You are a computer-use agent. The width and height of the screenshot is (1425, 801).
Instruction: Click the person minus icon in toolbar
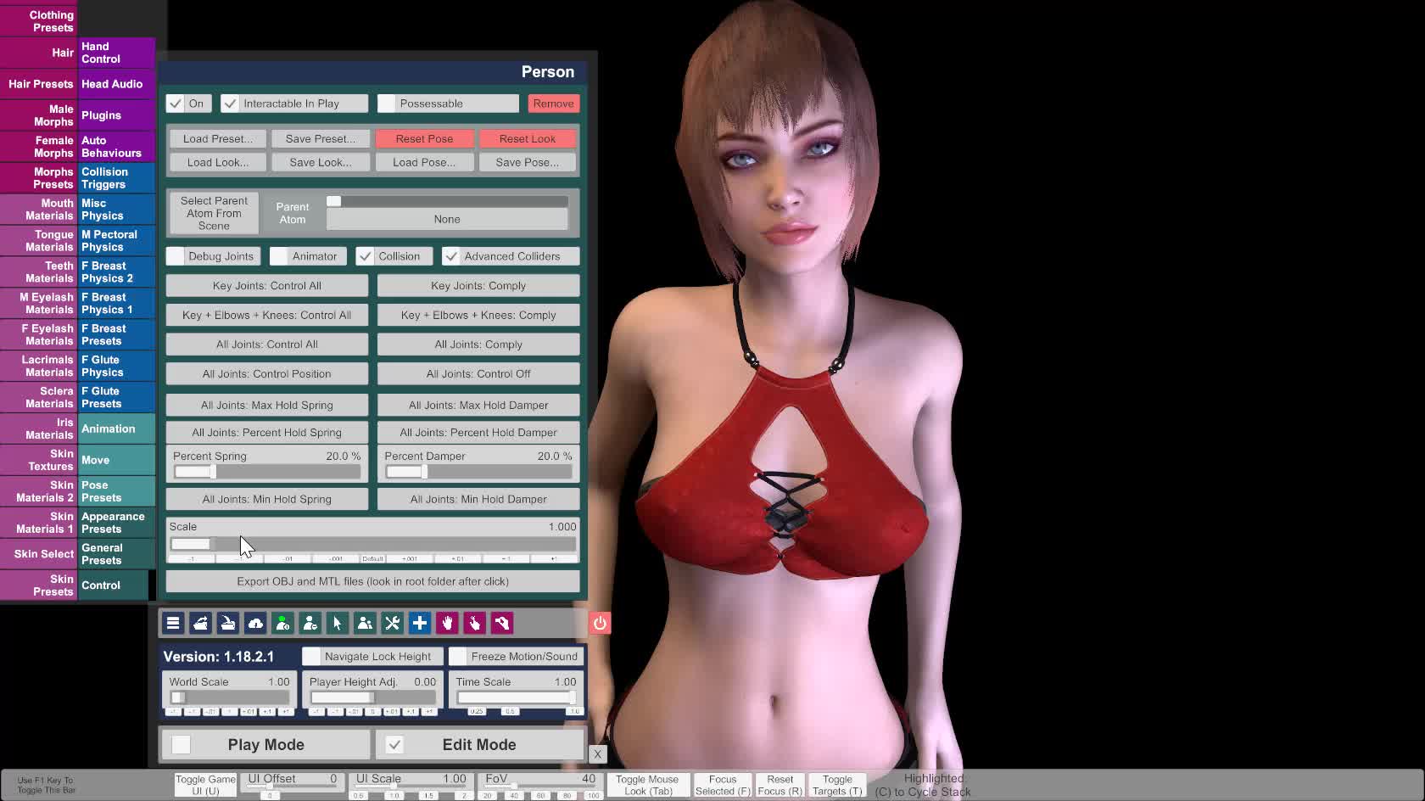[x=310, y=624]
